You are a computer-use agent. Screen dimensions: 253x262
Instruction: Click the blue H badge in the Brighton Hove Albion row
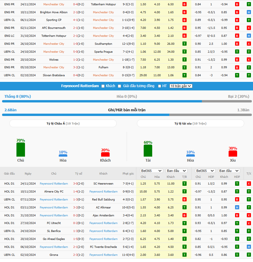(249, 12)
